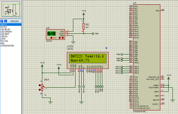Pick LM016L in the devices list
The image size is (178, 114).
5,36
